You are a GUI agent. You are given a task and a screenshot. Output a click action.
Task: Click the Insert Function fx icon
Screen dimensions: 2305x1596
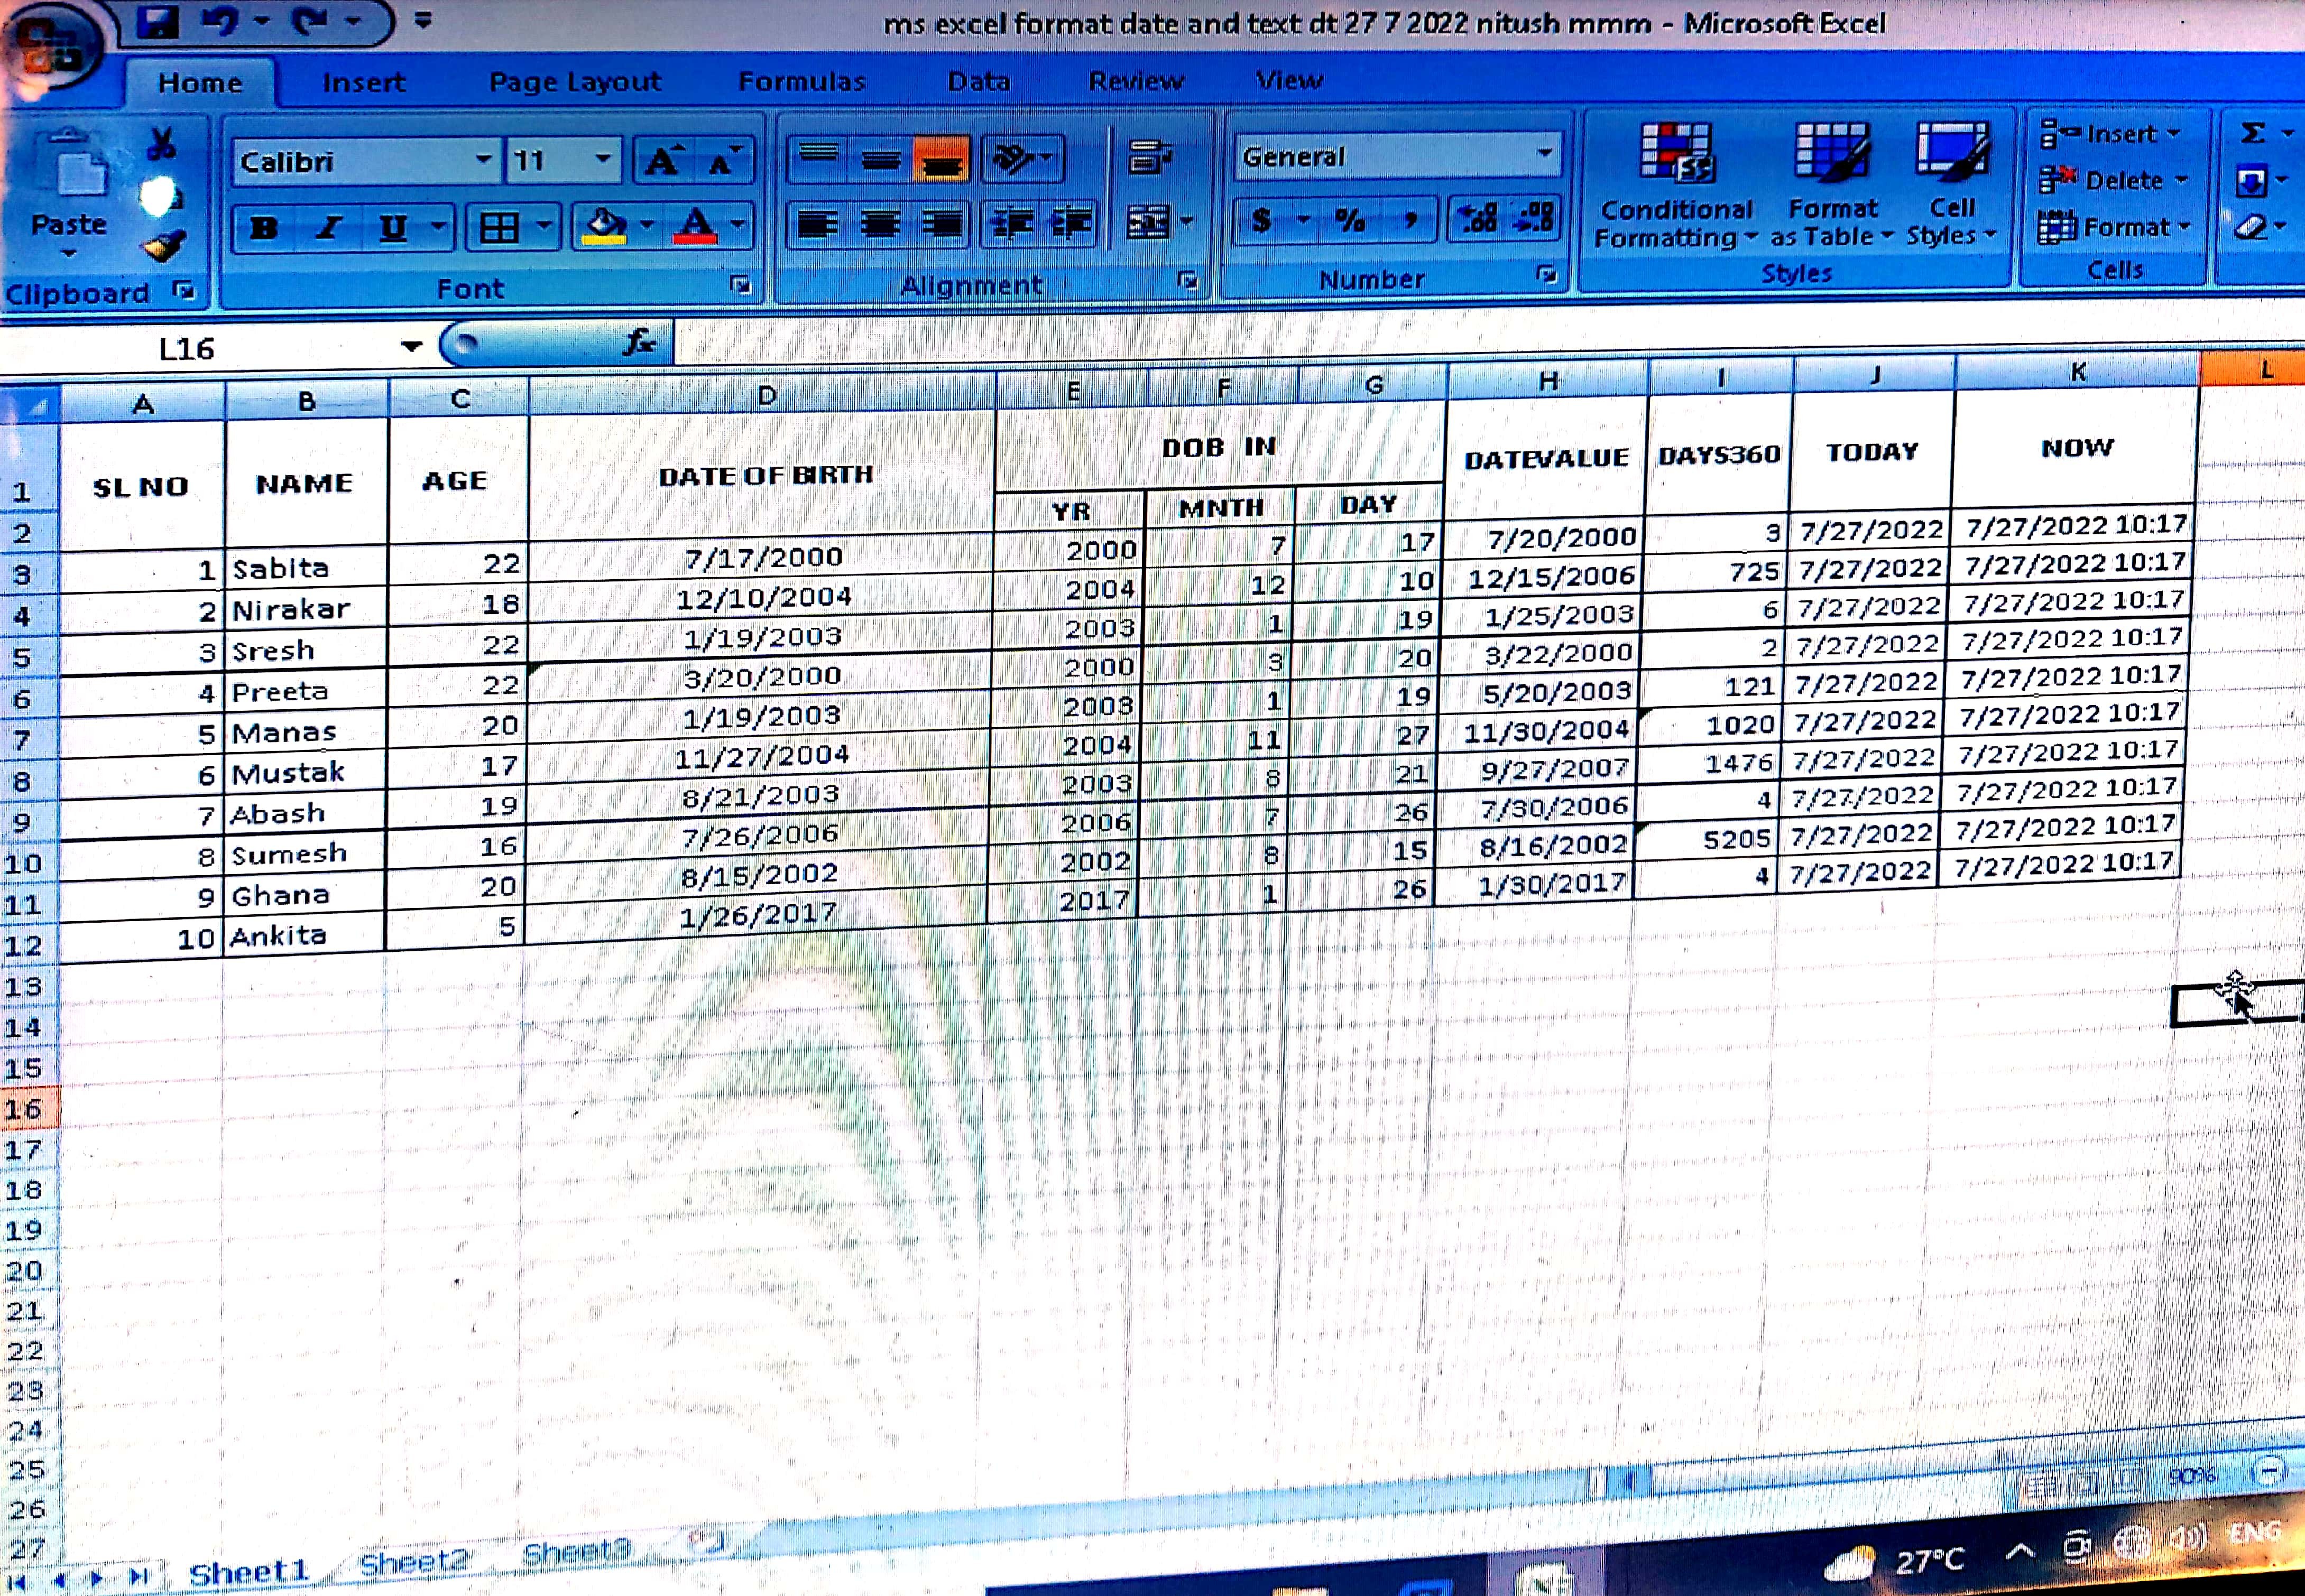pos(638,342)
